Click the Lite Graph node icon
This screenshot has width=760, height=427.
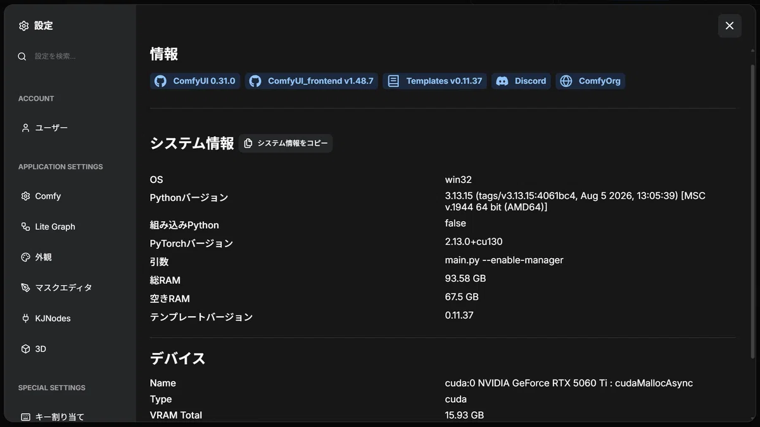tap(25, 227)
